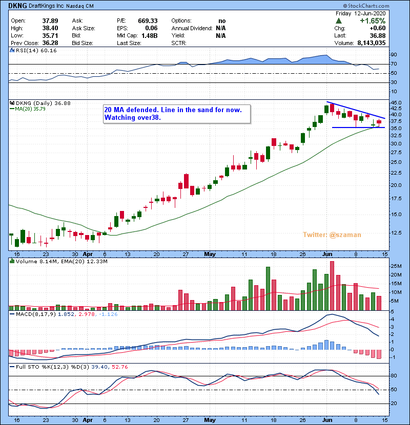Click the green up-triangle change indicator
The width and height of the screenshot is (410, 425).
coord(339,21)
